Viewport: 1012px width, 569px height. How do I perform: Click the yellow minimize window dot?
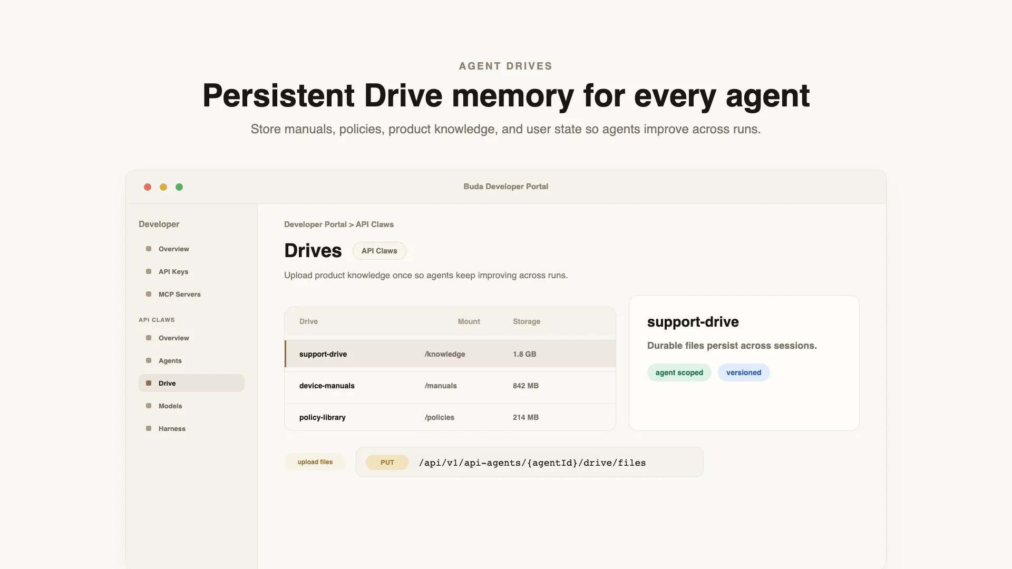pyautogui.click(x=163, y=187)
